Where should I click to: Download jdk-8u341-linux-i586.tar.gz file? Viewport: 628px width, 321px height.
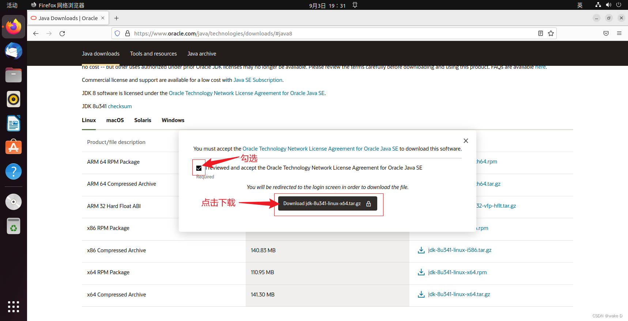tap(459, 250)
